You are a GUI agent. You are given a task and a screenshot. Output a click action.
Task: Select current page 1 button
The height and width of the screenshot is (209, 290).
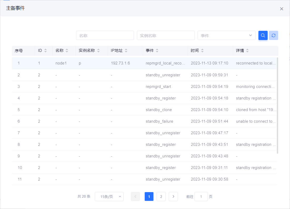(149, 197)
